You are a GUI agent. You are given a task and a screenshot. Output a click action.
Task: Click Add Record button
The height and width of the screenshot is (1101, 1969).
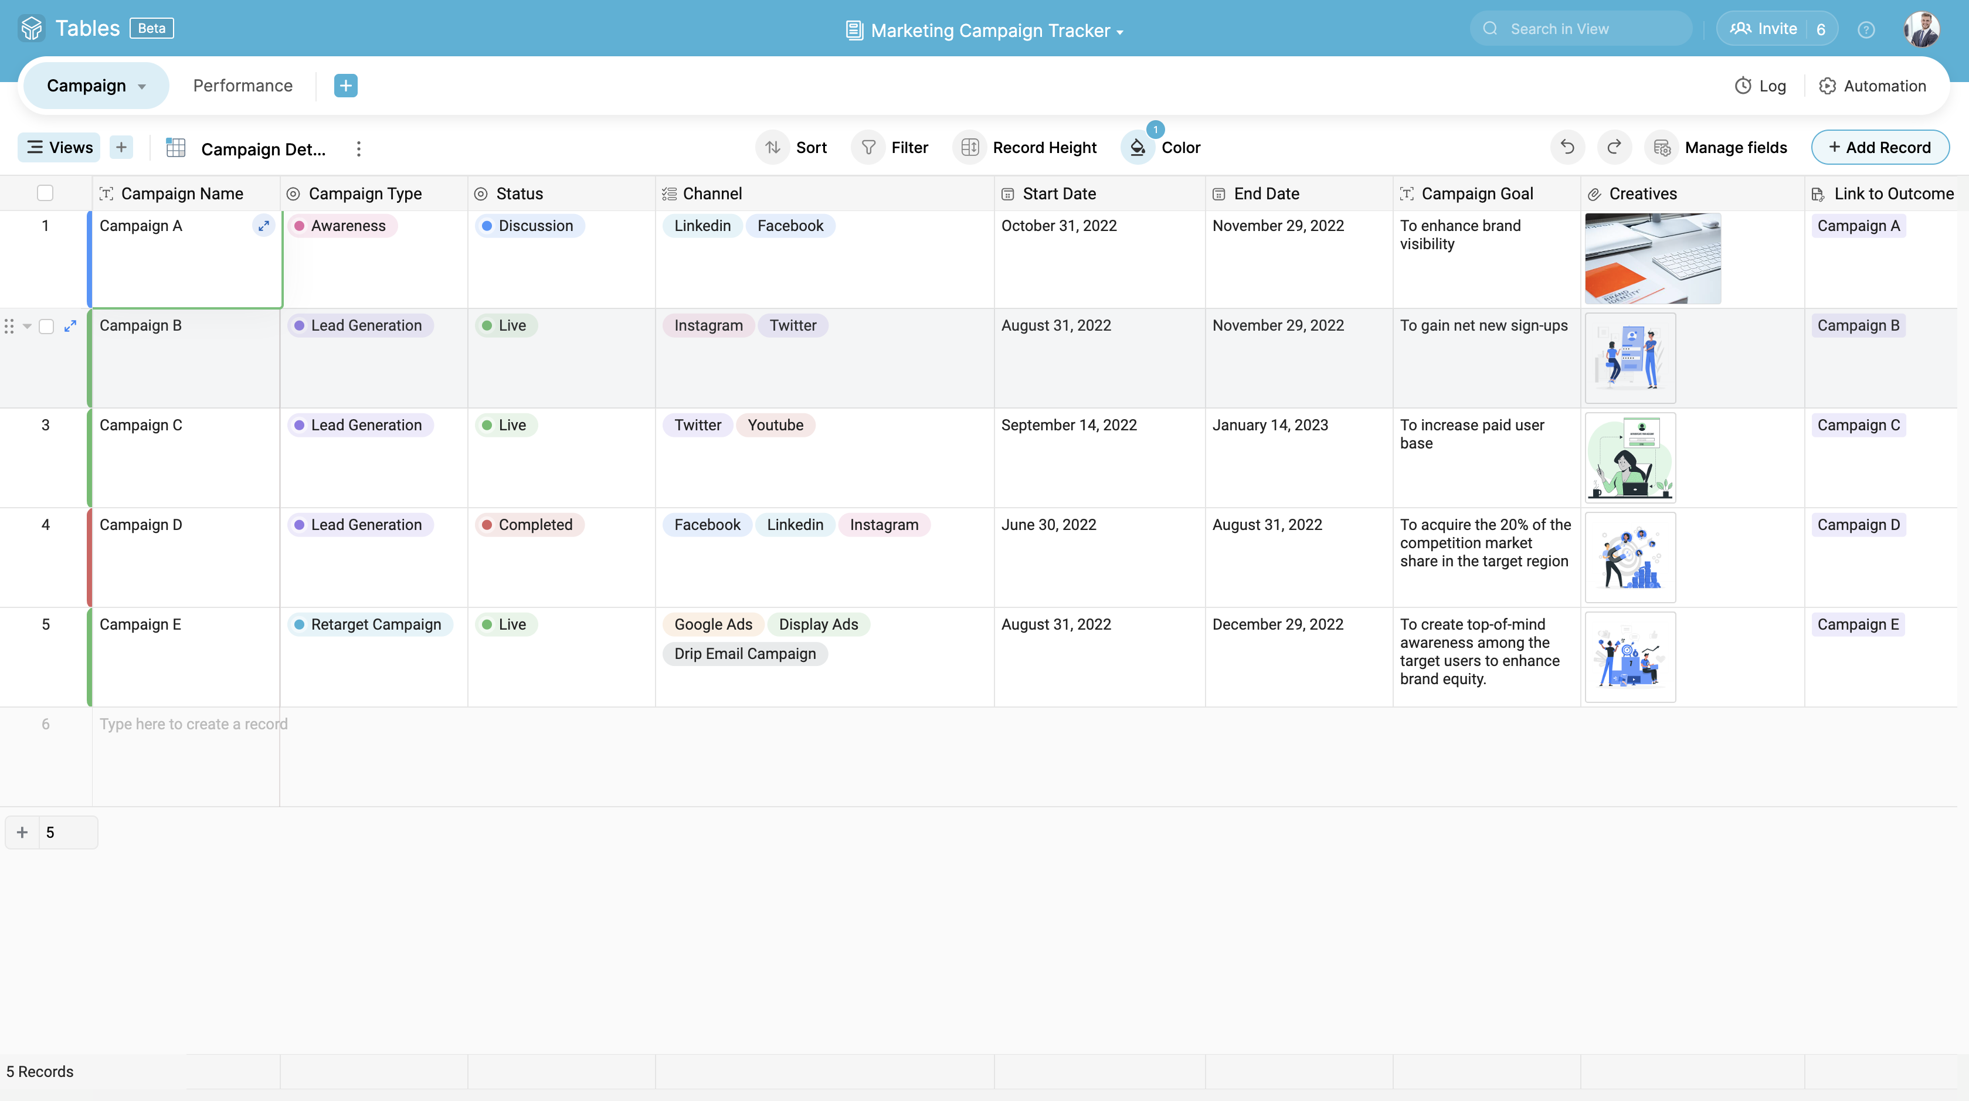(x=1880, y=147)
